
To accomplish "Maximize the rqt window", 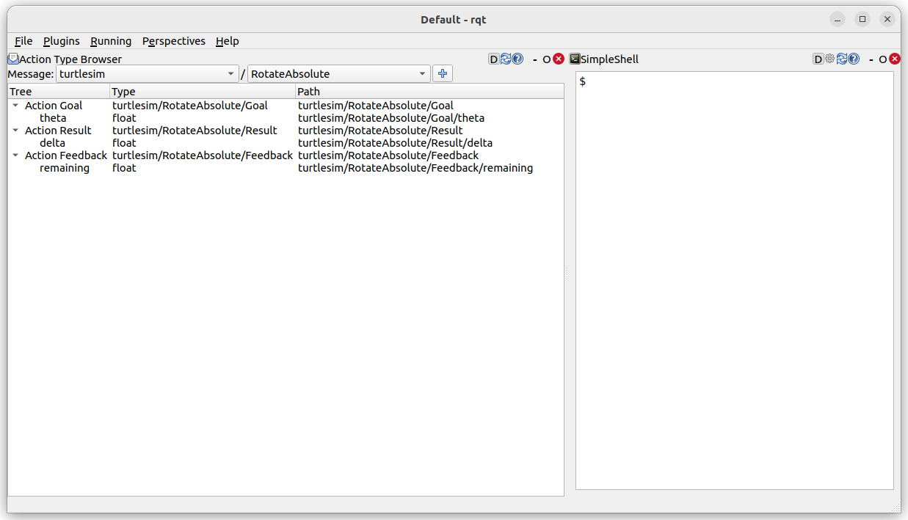I will (862, 19).
